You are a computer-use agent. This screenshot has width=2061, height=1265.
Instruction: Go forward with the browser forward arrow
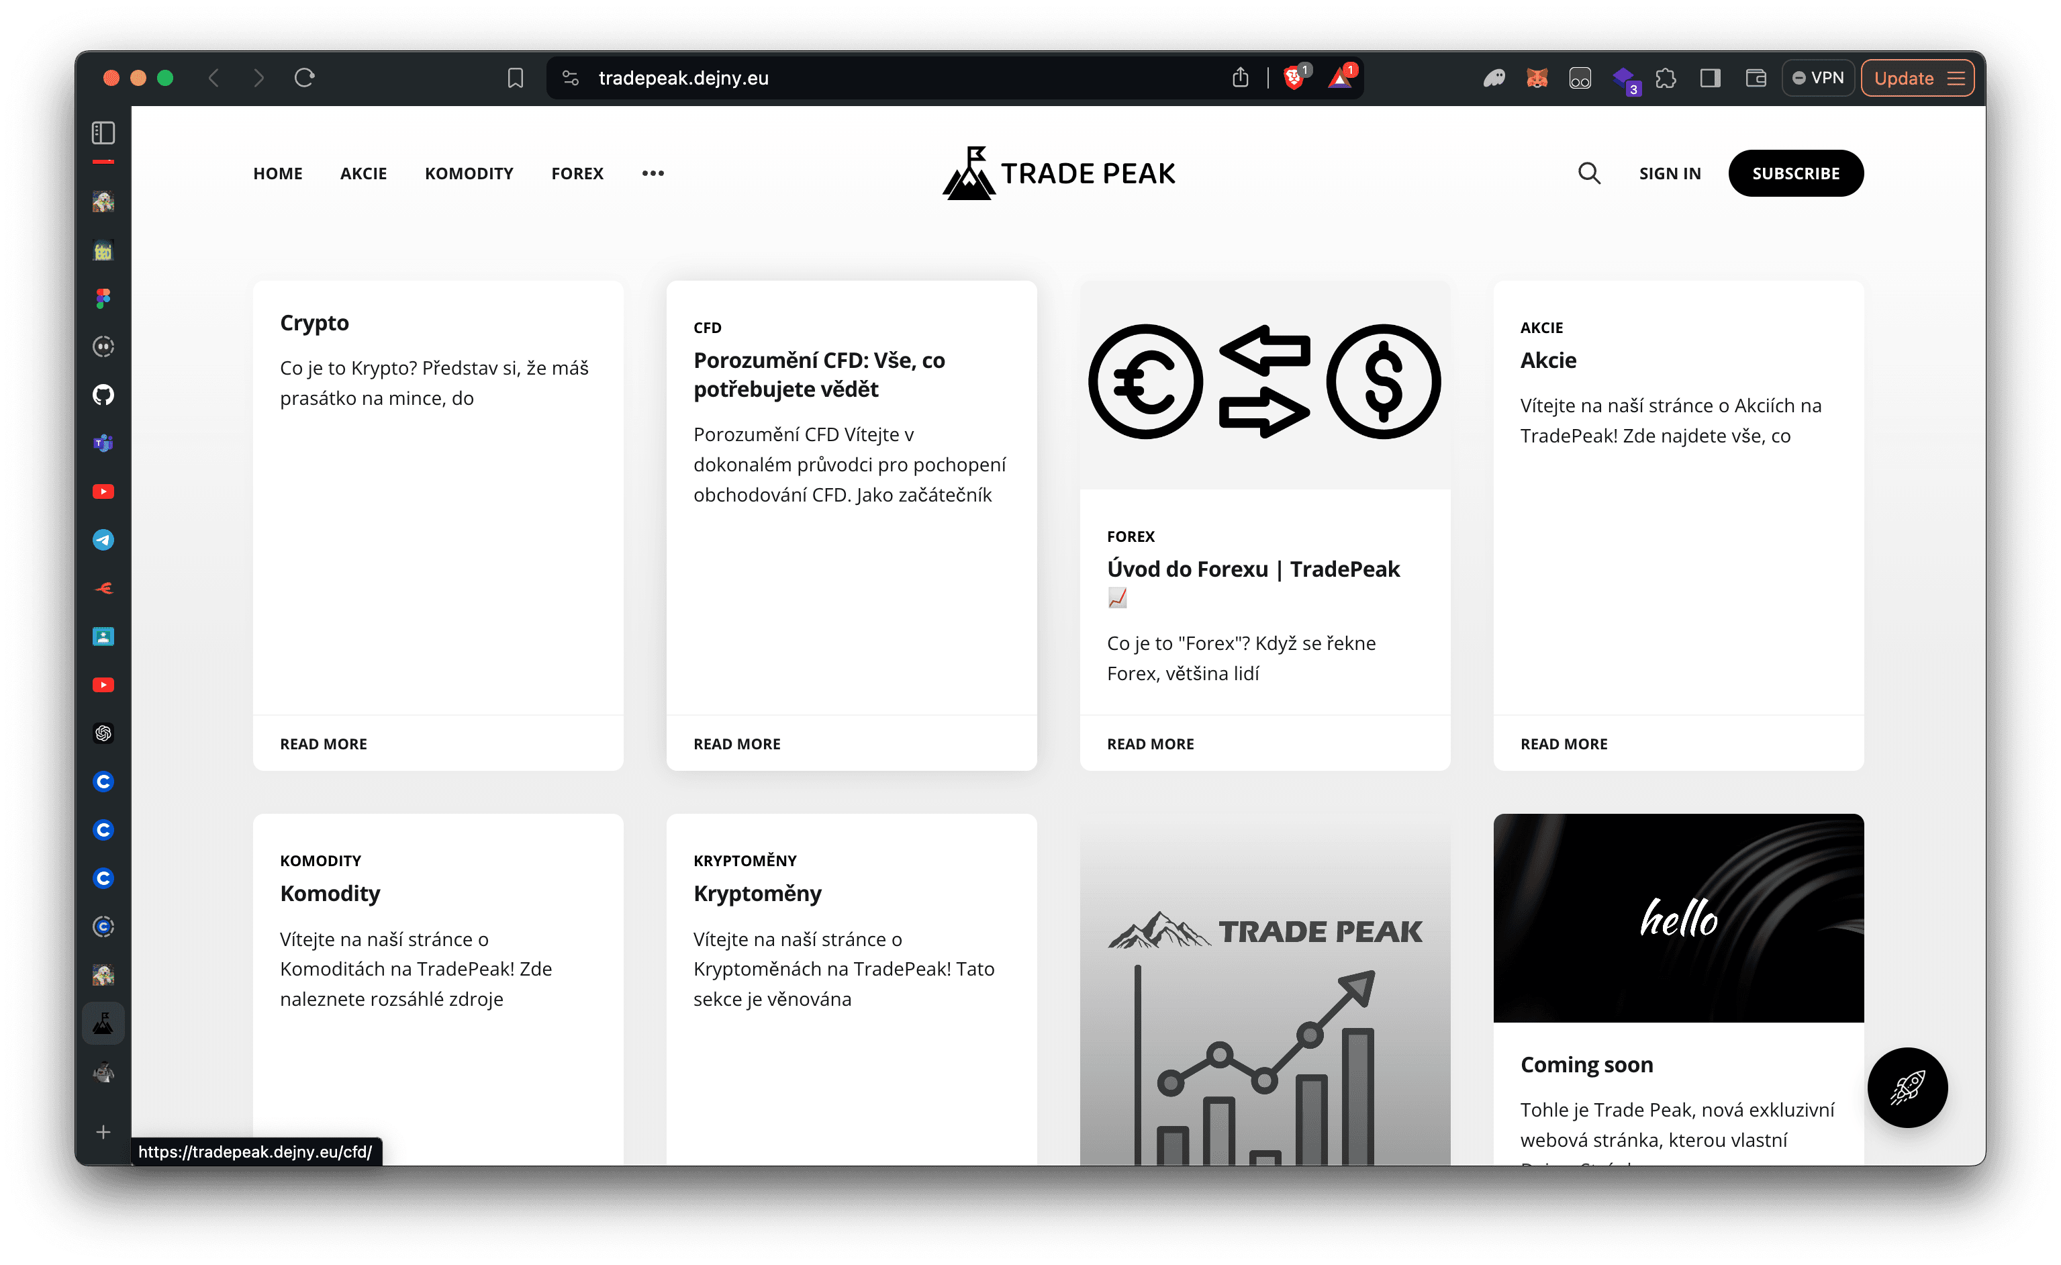point(258,78)
